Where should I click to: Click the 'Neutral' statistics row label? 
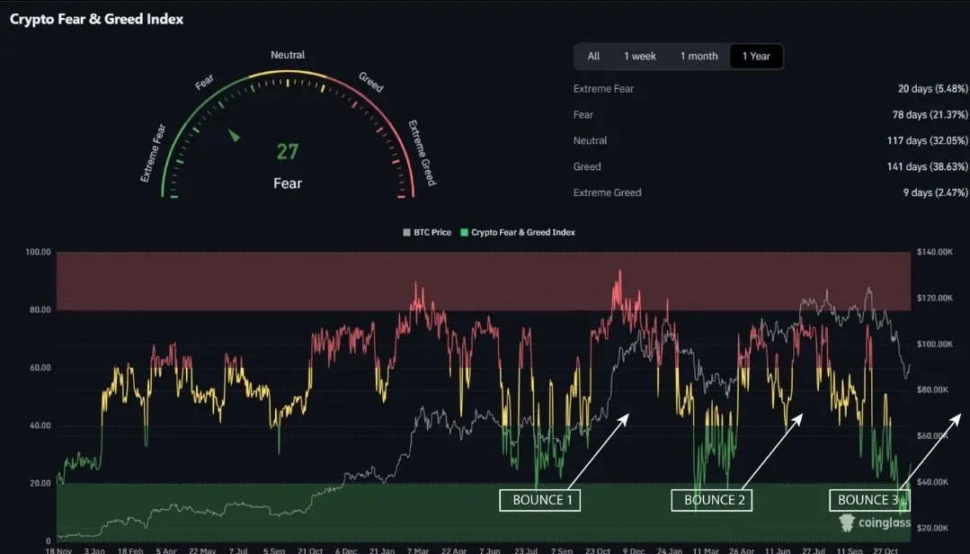tap(590, 140)
